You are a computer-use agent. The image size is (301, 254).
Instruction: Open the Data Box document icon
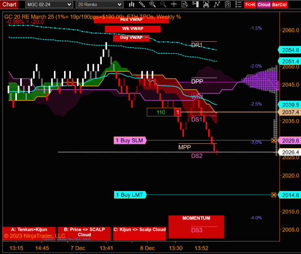(184, 4)
